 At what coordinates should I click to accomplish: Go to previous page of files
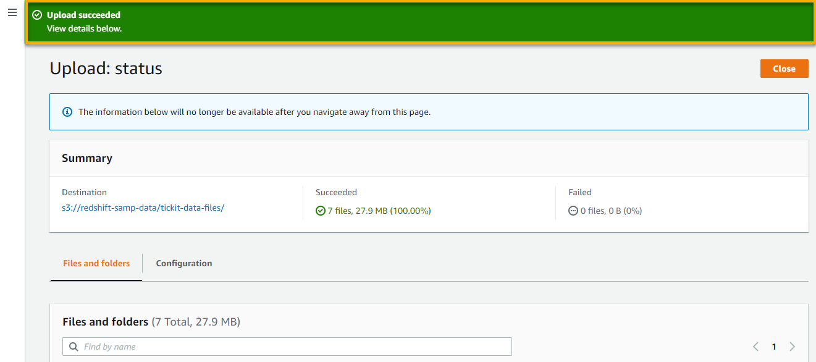(755, 347)
